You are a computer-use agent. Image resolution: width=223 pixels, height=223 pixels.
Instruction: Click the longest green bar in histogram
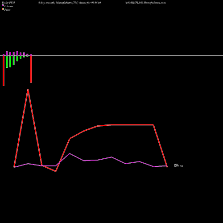click(x=7, y=62)
